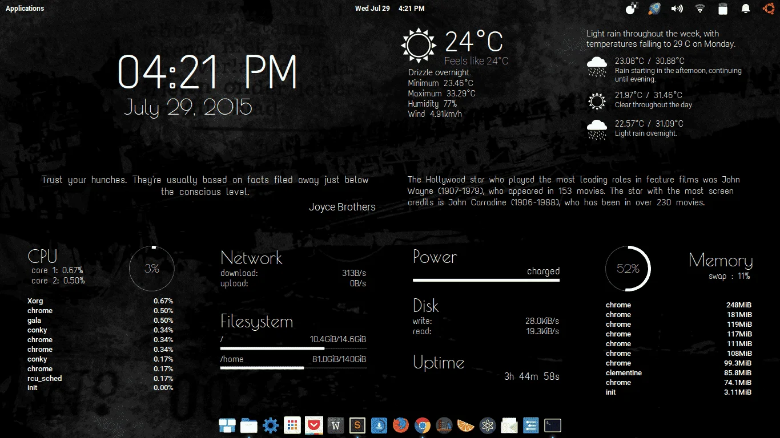Click the core 1: 0.67% line
780x438 pixels.
point(57,270)
